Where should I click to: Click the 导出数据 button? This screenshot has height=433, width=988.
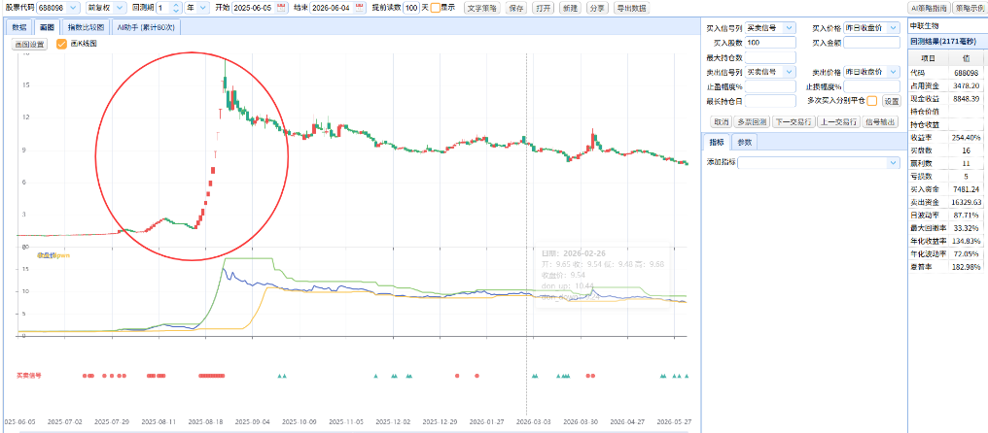(630, 8)
